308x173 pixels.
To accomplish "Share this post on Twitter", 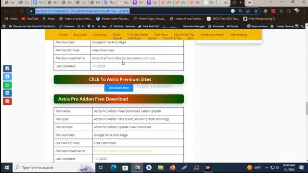I will [7, 77].
